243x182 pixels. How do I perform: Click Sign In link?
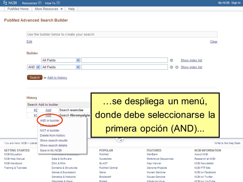[x=236, y=3]
